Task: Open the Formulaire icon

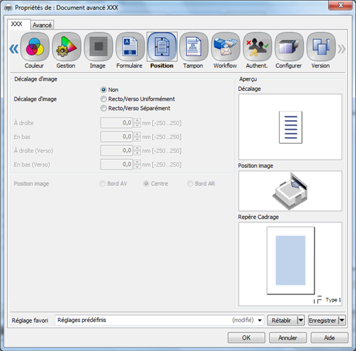Action: [x=130, y=47]
